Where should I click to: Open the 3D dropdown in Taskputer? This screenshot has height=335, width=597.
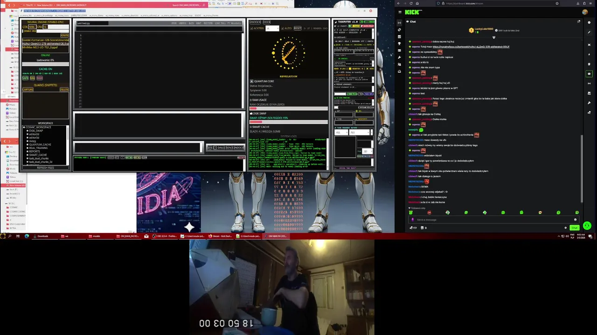367,151
